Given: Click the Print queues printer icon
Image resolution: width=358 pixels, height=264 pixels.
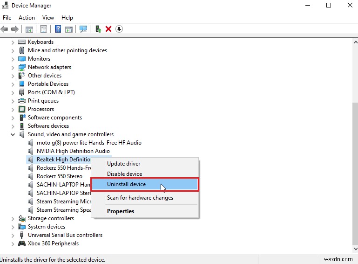Looking at the screenshot, I should click(22, 101).
